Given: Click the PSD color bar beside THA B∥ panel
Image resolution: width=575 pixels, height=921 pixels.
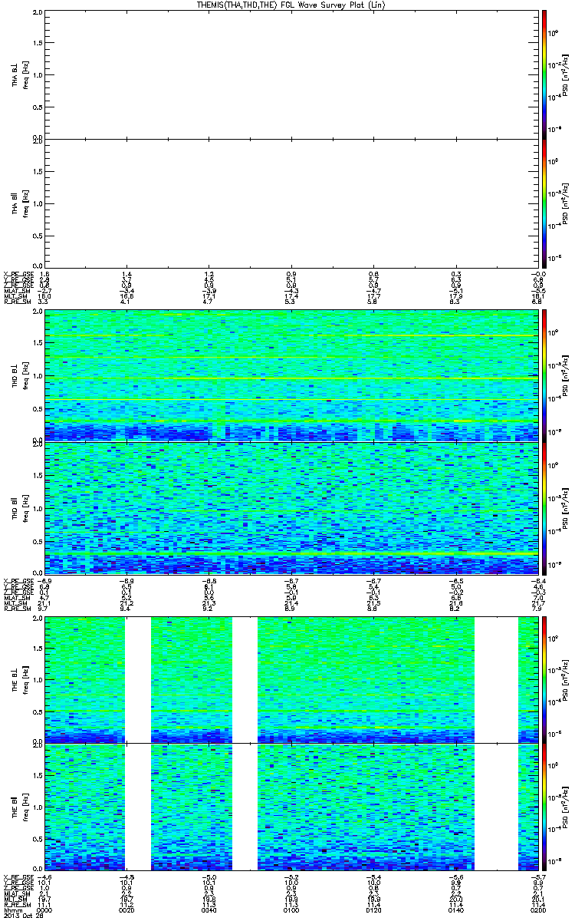Looking at the screenshot, I should click(544, 203).
